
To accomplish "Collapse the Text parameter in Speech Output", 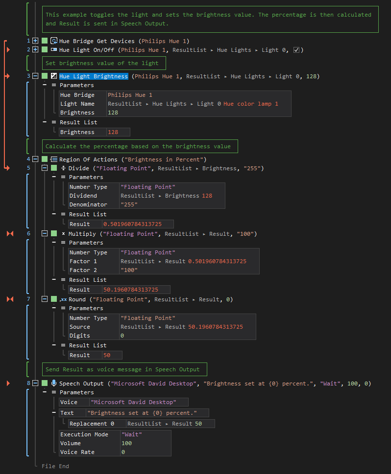I will tap(54, 413).
